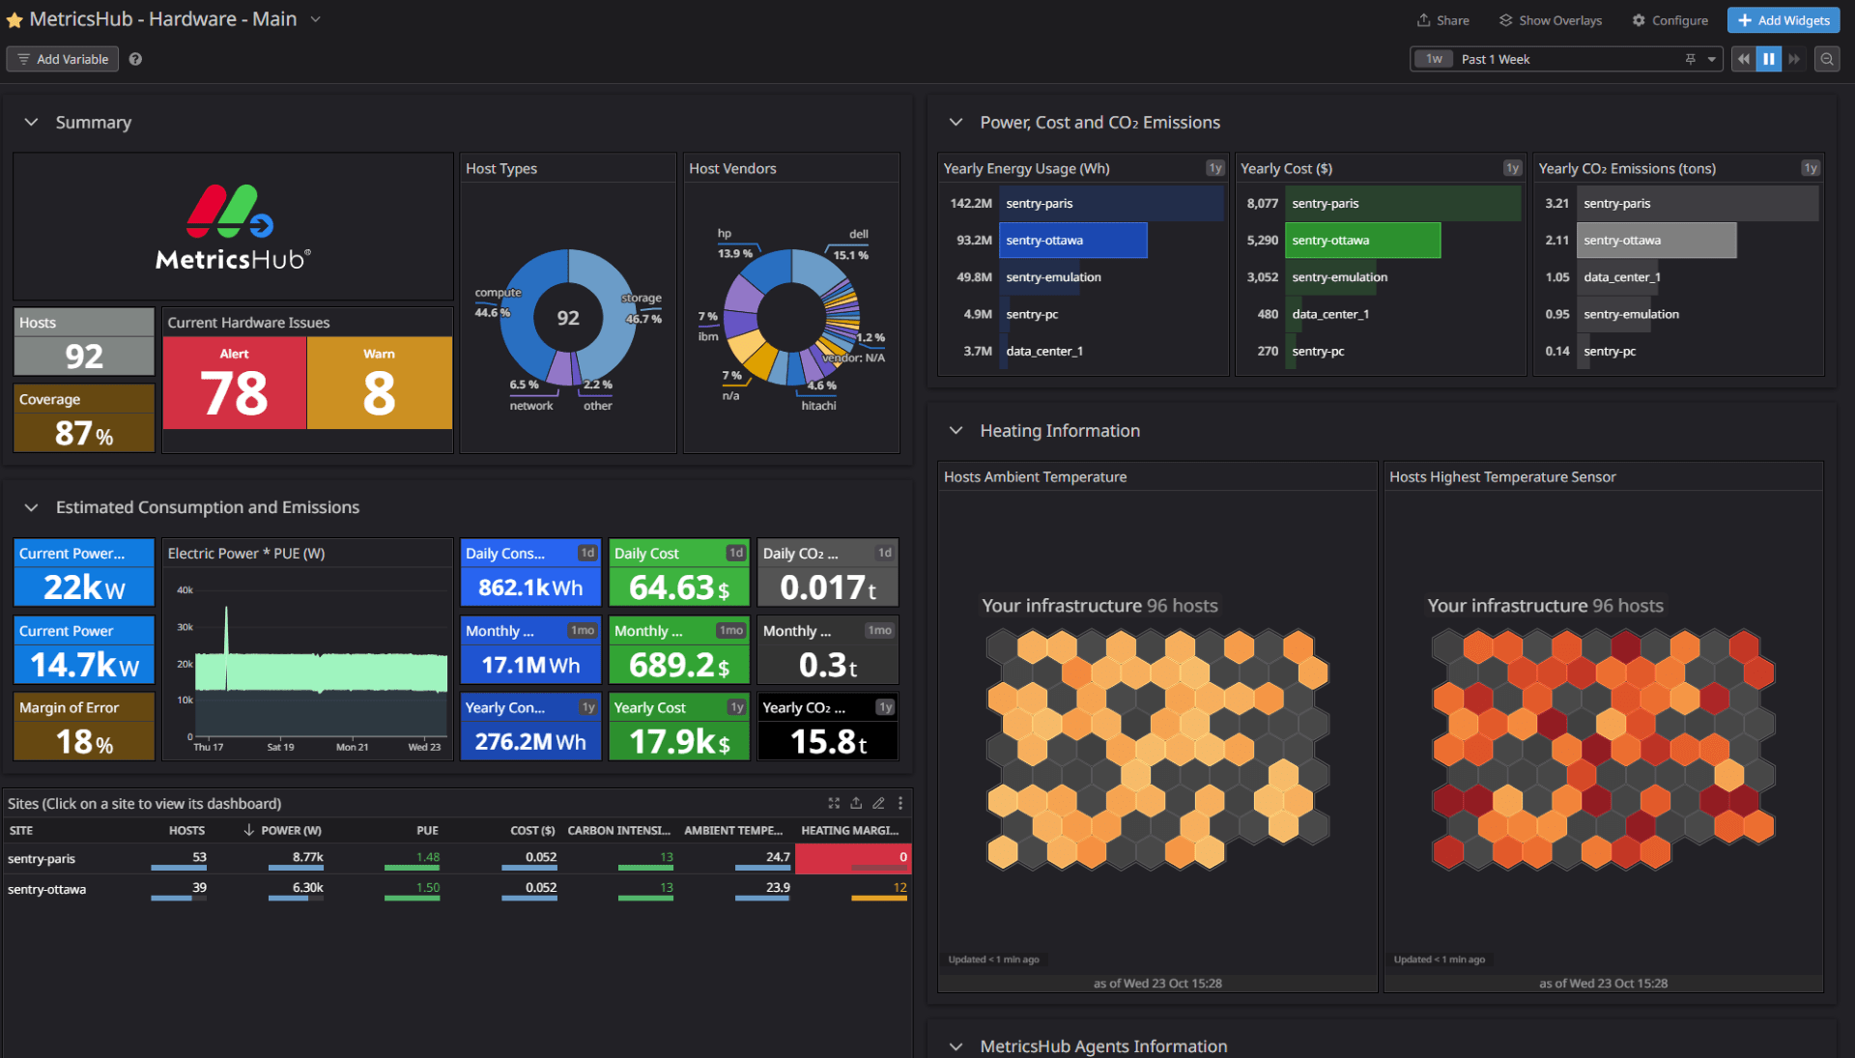Open Configure settings
The image size is (1855, 1058).
click(1669, 20)
